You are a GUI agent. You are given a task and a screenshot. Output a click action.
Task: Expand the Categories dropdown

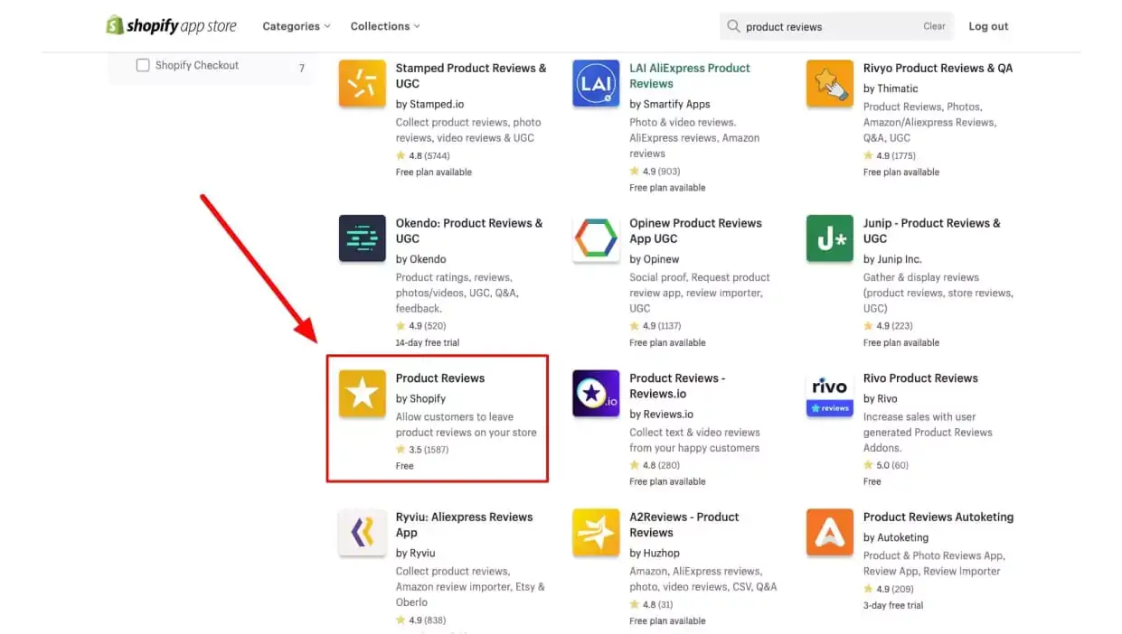tap(297, 26)
